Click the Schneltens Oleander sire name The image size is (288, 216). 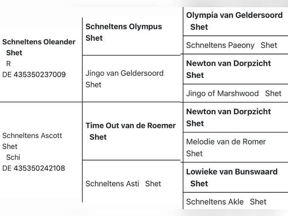pos(39,42)
